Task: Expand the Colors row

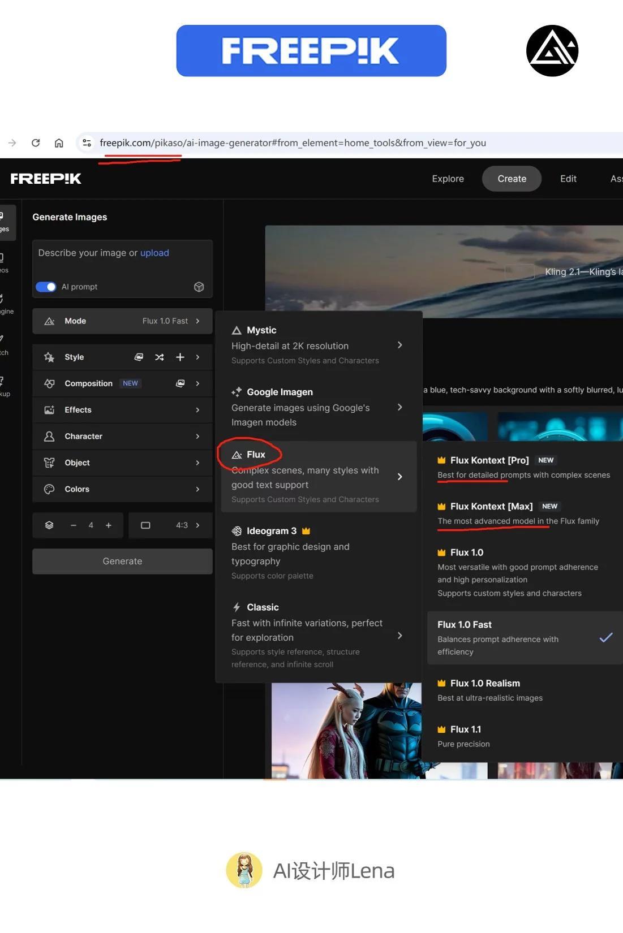Action: pyautogui.click(x=122, y=489)
